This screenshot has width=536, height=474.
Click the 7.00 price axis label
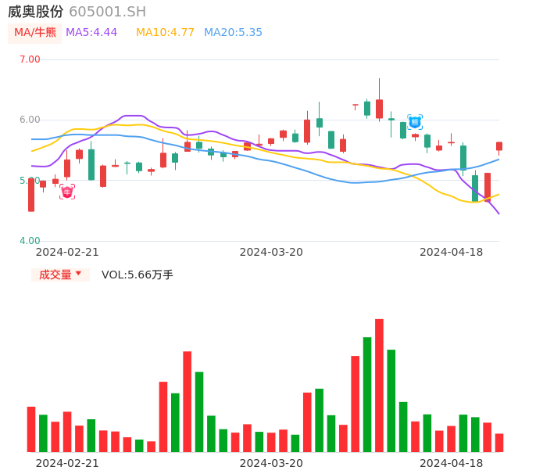[30, 59]
